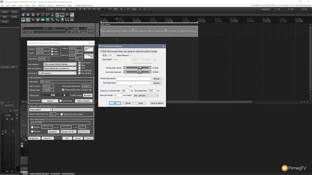Open the Edit menu
Image resolution: width=312 pixels, height=175 pixels.
click(8, 5)
